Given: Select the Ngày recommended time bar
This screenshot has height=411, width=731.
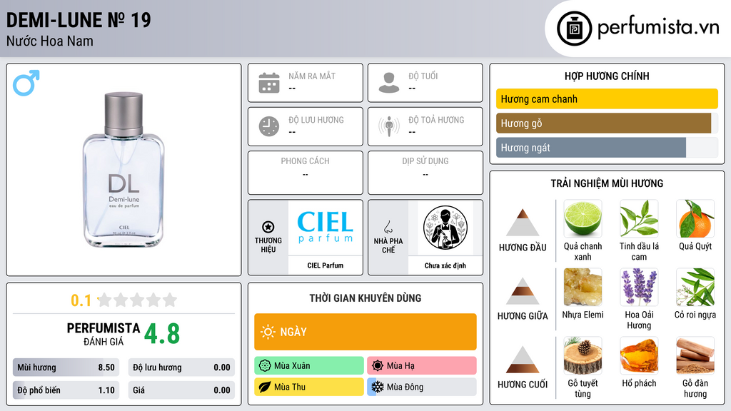Looking at the screenshot, I should (x=365, y=332).
